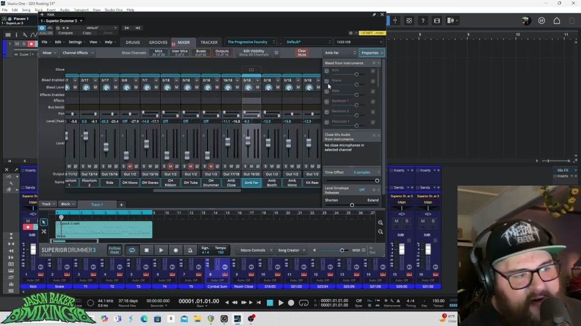
Task: Start playback in the Superior Drummer transport
Action: point(161,250)
